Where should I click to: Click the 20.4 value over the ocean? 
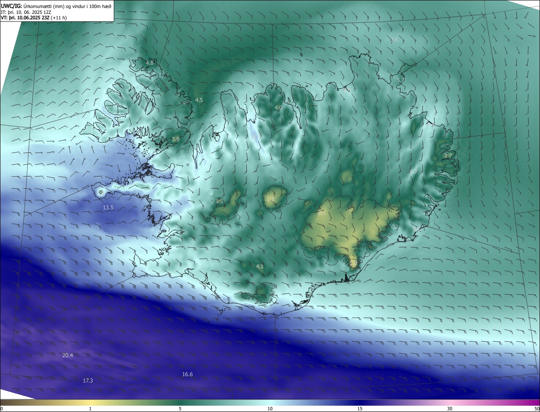(x=67, y=356)
